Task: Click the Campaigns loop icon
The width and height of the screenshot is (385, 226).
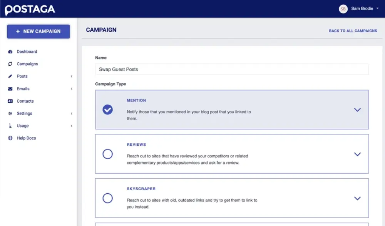Action: pos(10,64)
